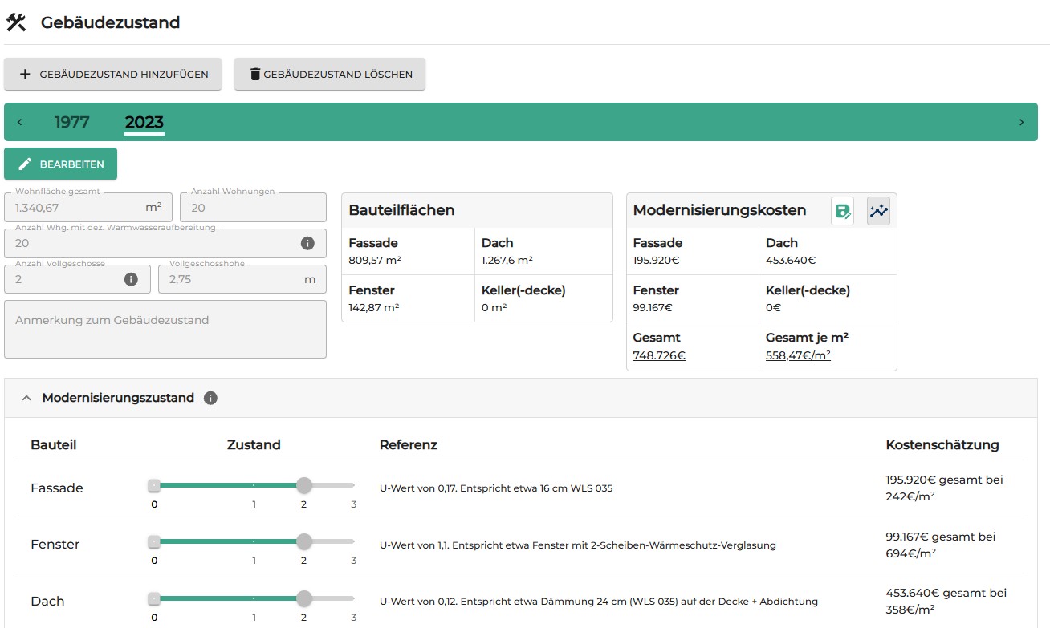Click the Fassade Zustand slider handle
This screenshot has width=1050, height=628.
tap(303, 485)
